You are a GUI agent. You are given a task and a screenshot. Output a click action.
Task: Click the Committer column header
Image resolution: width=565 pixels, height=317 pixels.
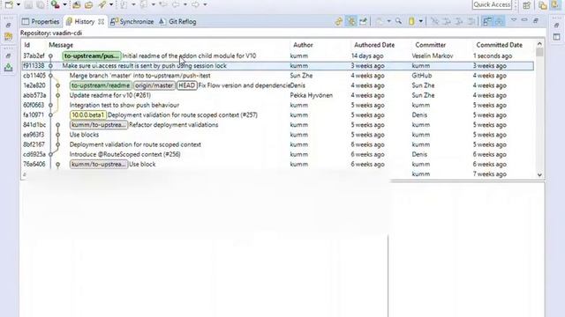[x=430, y=45]
